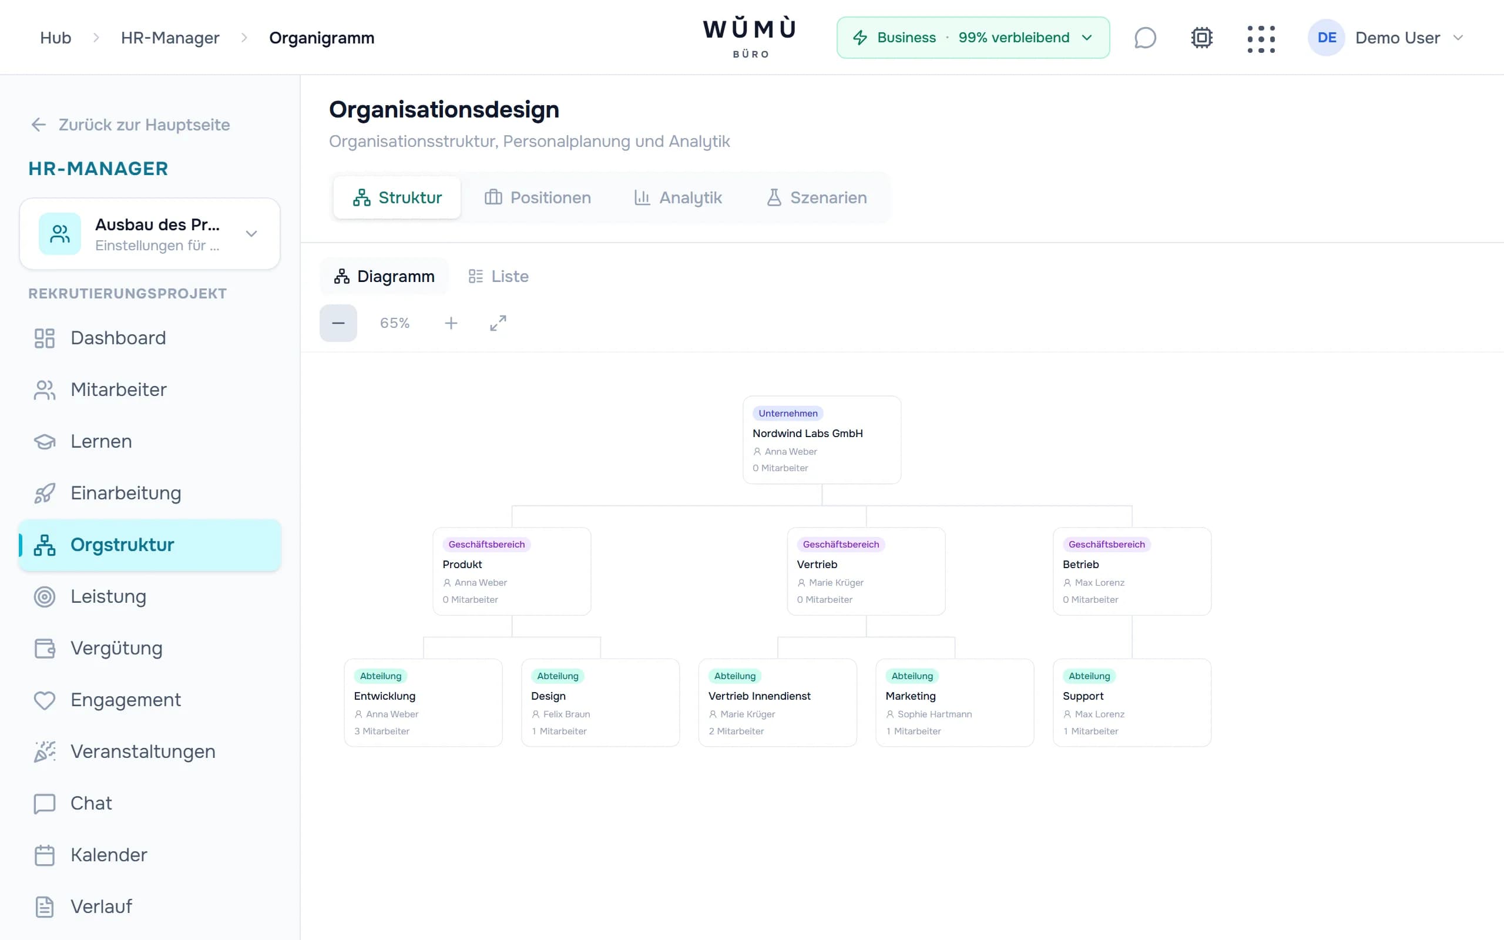Click the WÜMÙ Büro logo
The height and width of the screenshot is (940, 1504).
coord(750,38)
